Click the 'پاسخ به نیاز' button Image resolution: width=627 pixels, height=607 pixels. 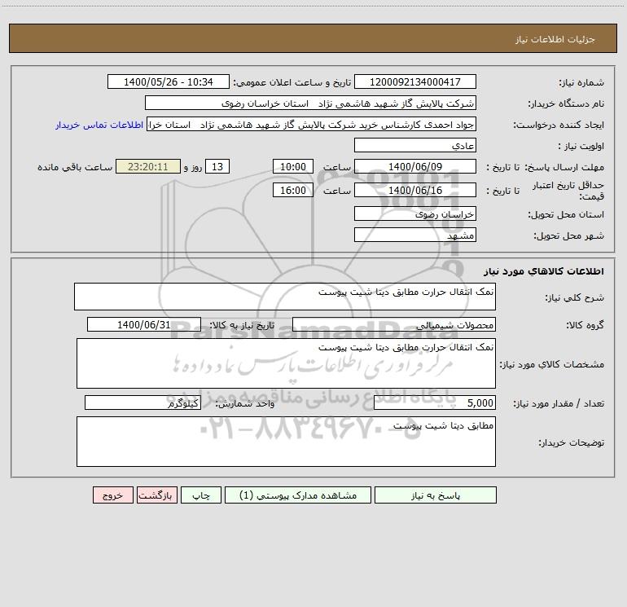click(x=435, y=495)
